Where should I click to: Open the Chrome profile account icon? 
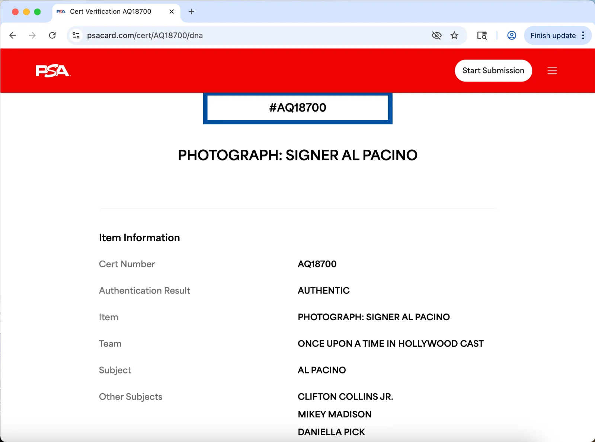pyautogui.click(x=512, y=35)
